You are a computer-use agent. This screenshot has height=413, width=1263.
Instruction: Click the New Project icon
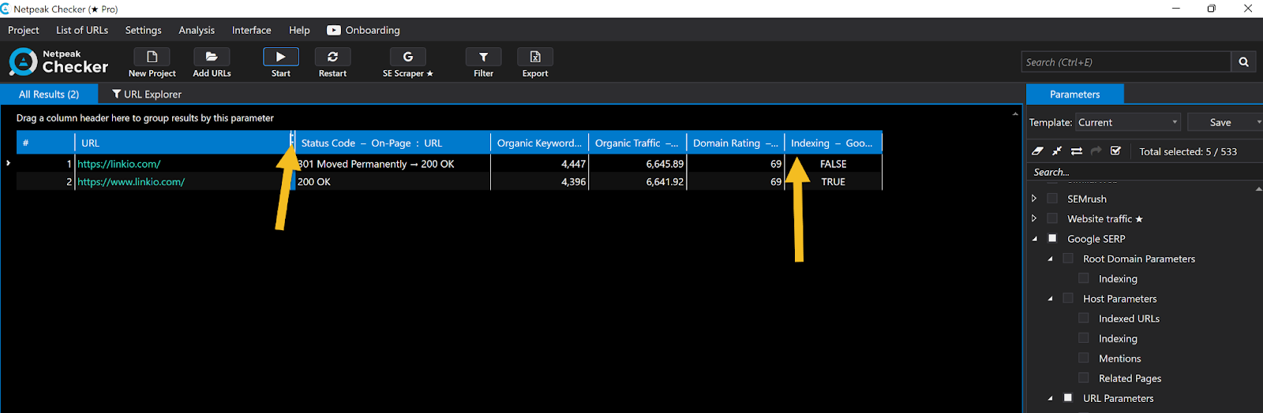[152, 57]
